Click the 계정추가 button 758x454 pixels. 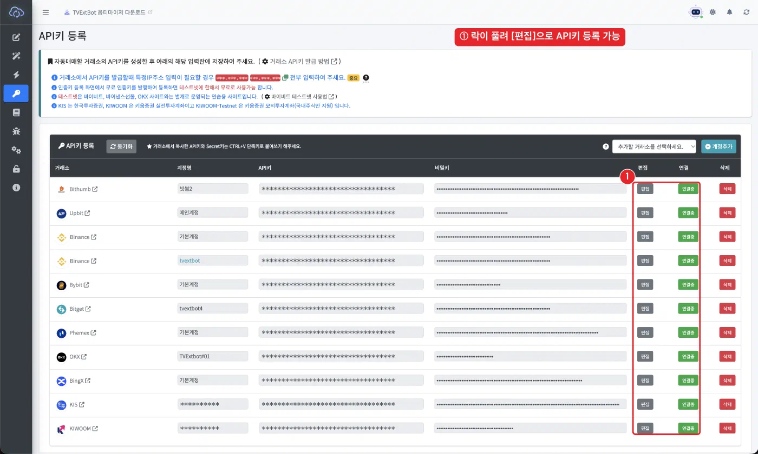pos(718,146)
